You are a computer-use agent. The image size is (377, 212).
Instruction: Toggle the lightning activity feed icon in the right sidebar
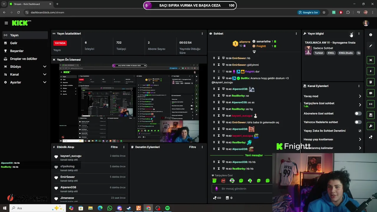(x=371, y=71)
